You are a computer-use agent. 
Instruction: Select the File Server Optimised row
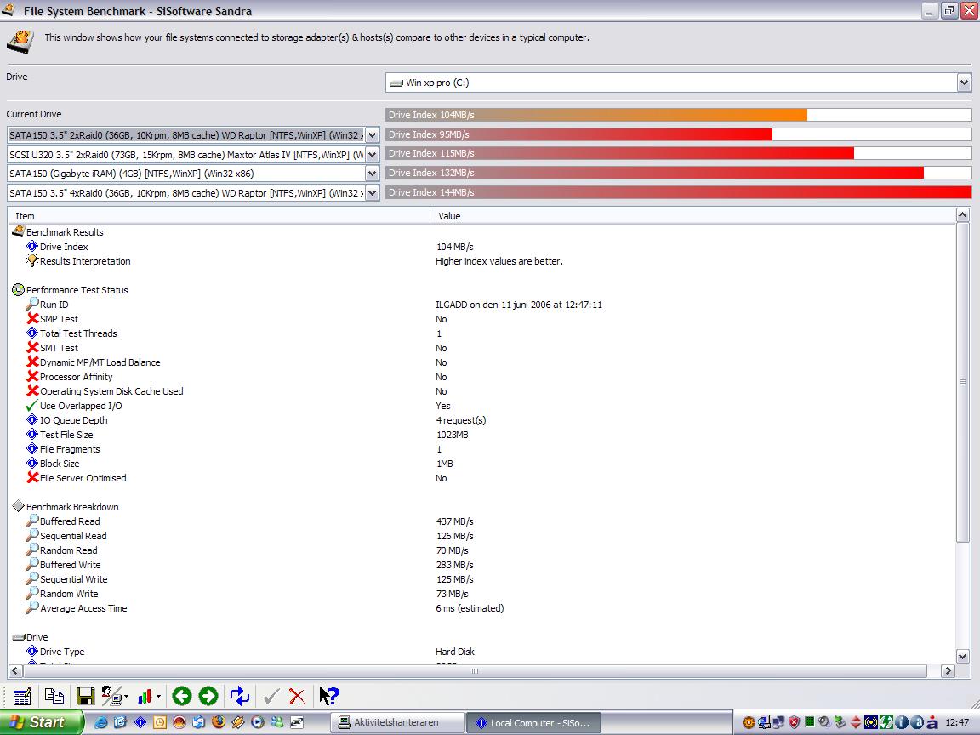point(481,478)
